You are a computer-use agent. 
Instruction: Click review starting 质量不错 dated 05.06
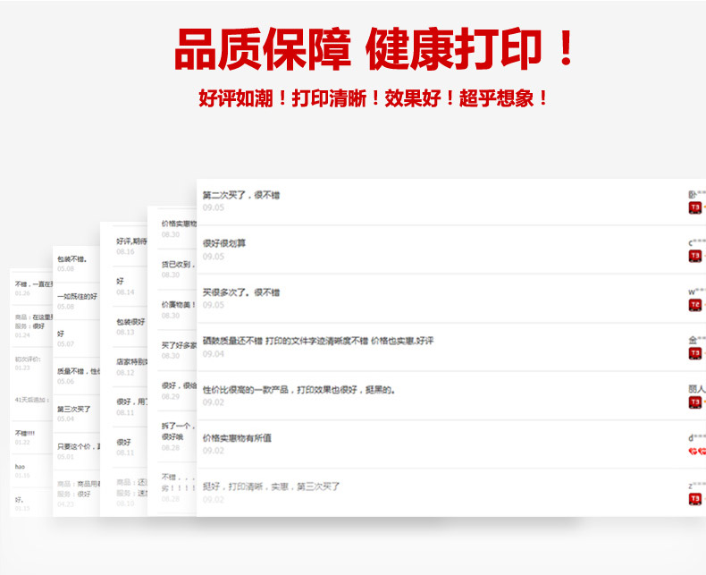coord(79,371)
